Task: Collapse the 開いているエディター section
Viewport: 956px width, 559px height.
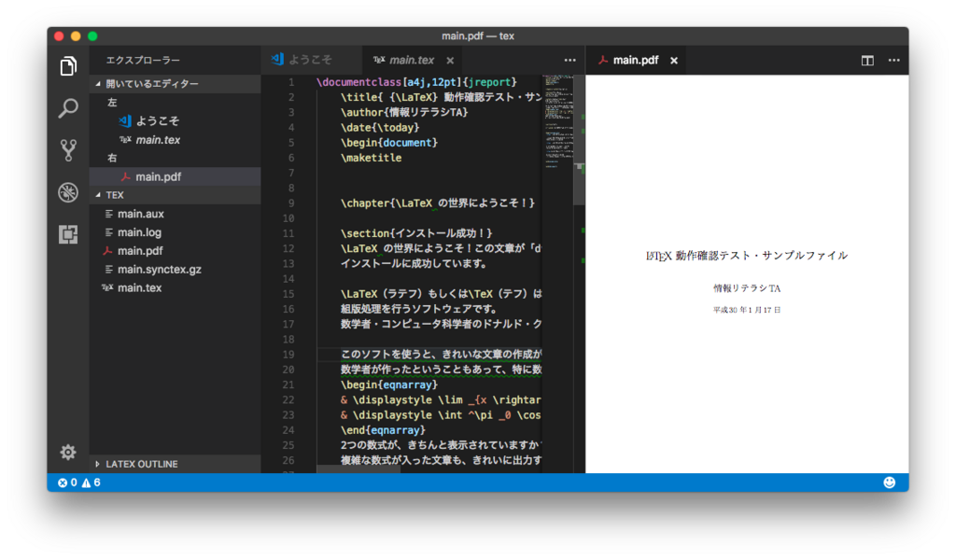Action: (175, 83)
